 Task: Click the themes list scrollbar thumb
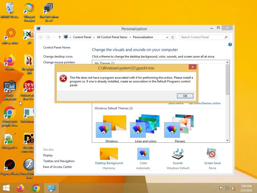(x=227, y=80)
